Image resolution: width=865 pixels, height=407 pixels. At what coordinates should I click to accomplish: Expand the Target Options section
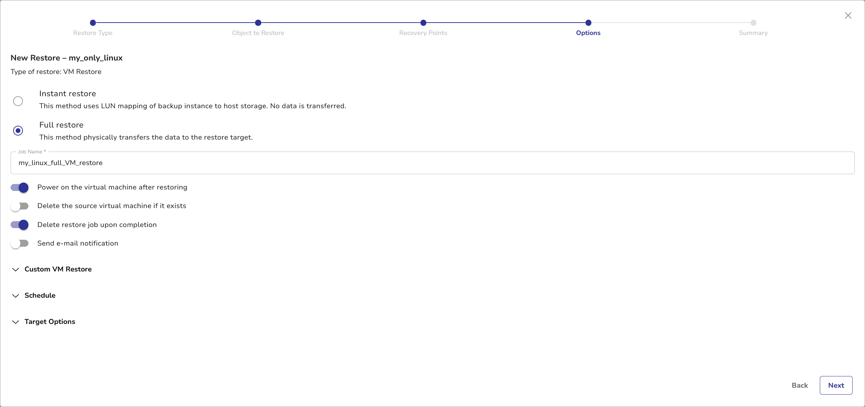point(50,322)
